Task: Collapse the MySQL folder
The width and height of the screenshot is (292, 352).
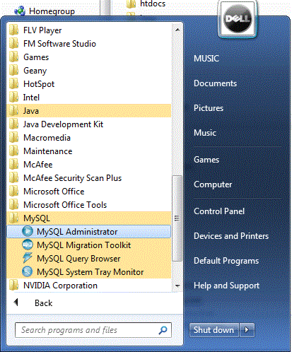Action: click(x=89, y=218)
